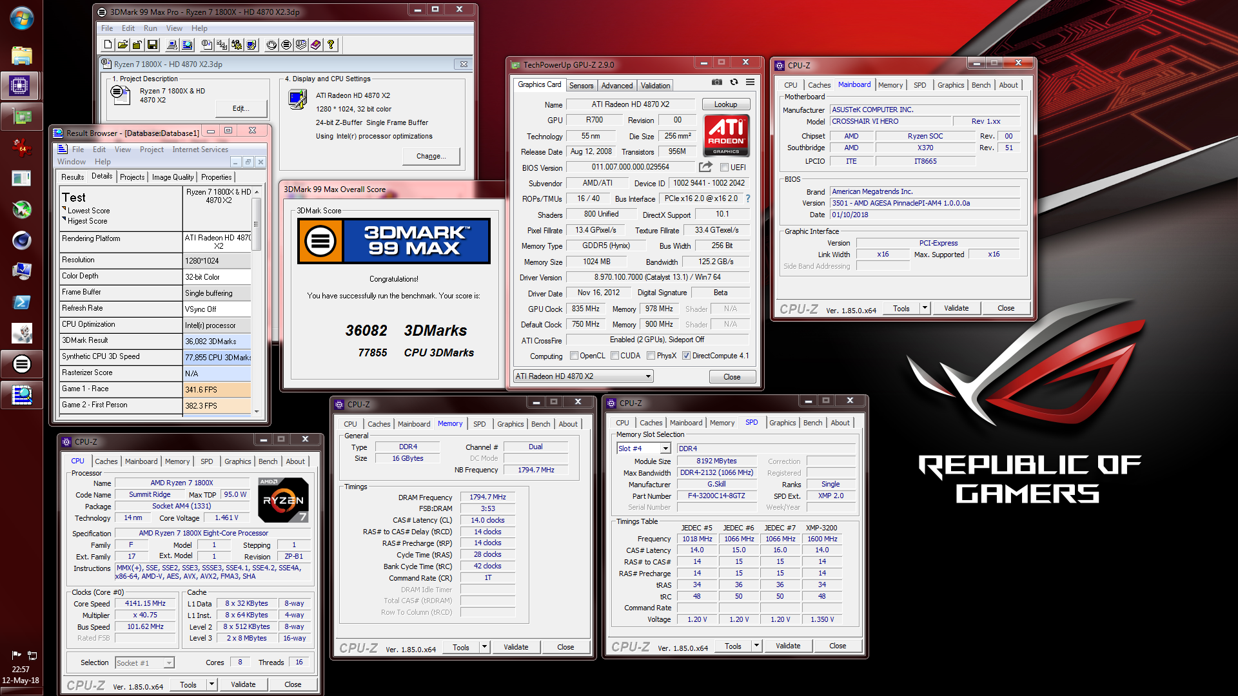Click the purple help book toolbar icon
This screenshot has width=1238, height=696.
(x=316, y=44)
